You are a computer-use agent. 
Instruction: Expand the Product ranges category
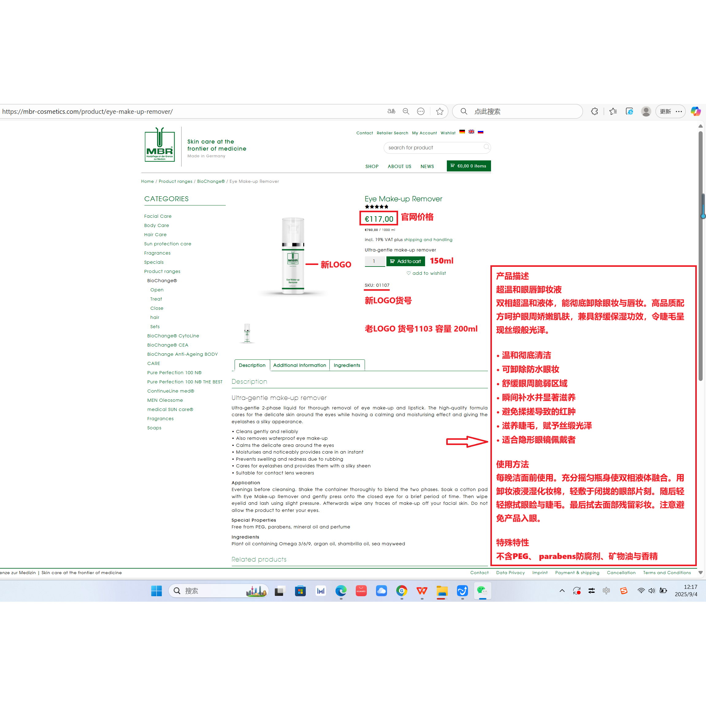tap(162, 271)
